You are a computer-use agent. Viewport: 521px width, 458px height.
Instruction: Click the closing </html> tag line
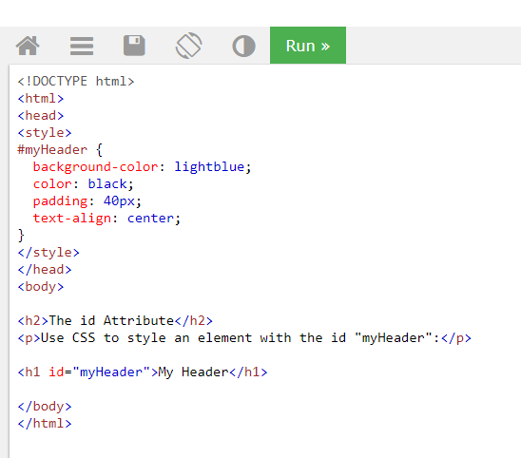(x=45, y=424)
